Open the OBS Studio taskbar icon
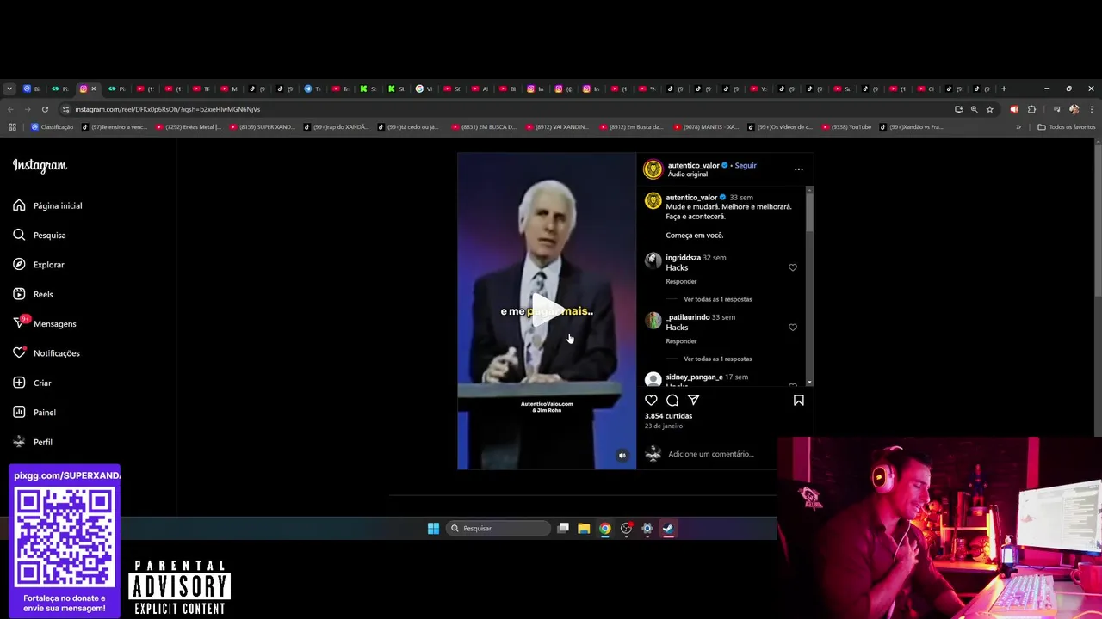This screenshot has height=619, width=1102. pyautogui.click(x=627, y=529)
